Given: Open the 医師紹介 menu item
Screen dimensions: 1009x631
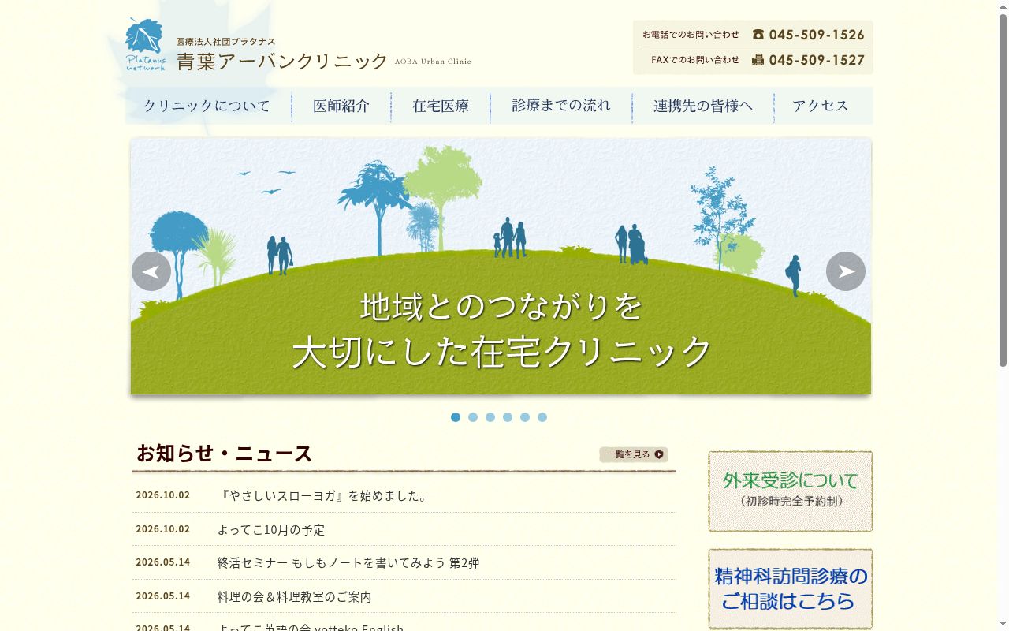Looking at the screenshot, I should tap(341, 106).
